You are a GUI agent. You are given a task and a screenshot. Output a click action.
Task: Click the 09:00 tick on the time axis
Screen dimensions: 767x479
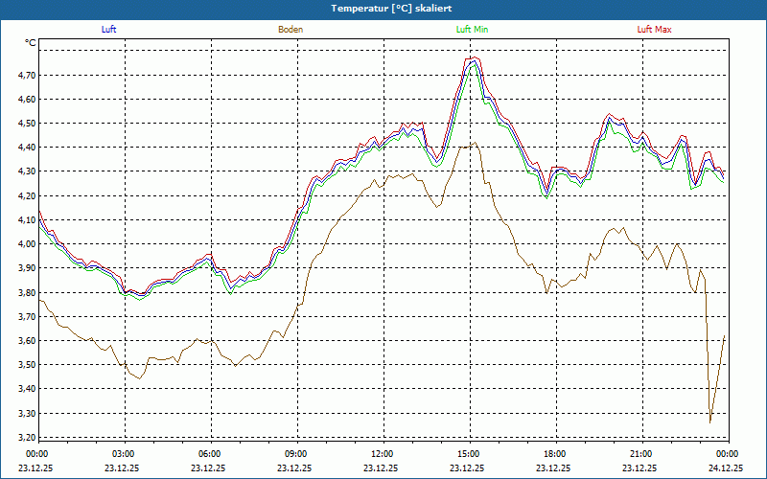(295, 454)
